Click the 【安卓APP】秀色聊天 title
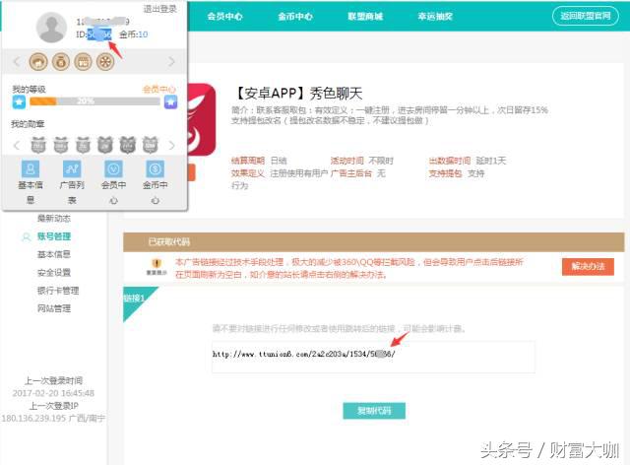The image size is (630, 465). tap(297, 94)
